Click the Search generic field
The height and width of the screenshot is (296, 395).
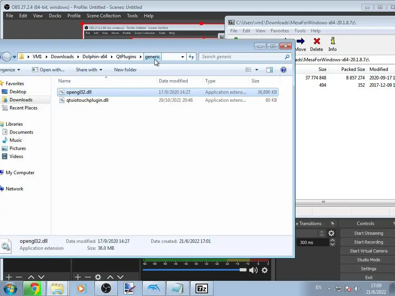click(x=245, y=57)
